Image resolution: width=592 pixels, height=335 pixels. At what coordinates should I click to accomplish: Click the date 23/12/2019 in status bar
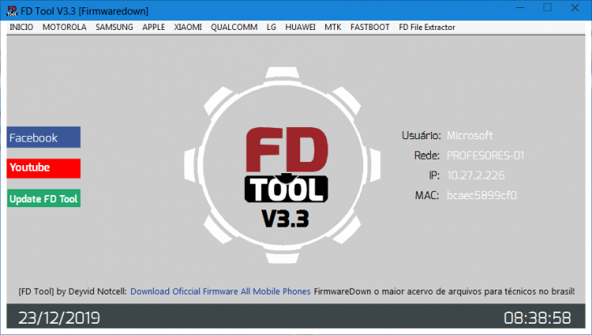59,318
